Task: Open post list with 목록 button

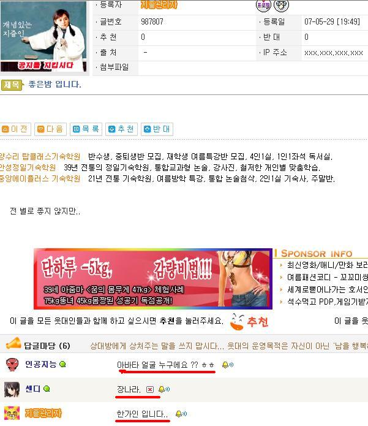Action: 86,129
